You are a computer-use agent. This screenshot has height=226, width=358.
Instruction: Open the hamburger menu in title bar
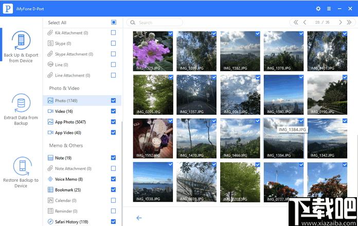329,9
